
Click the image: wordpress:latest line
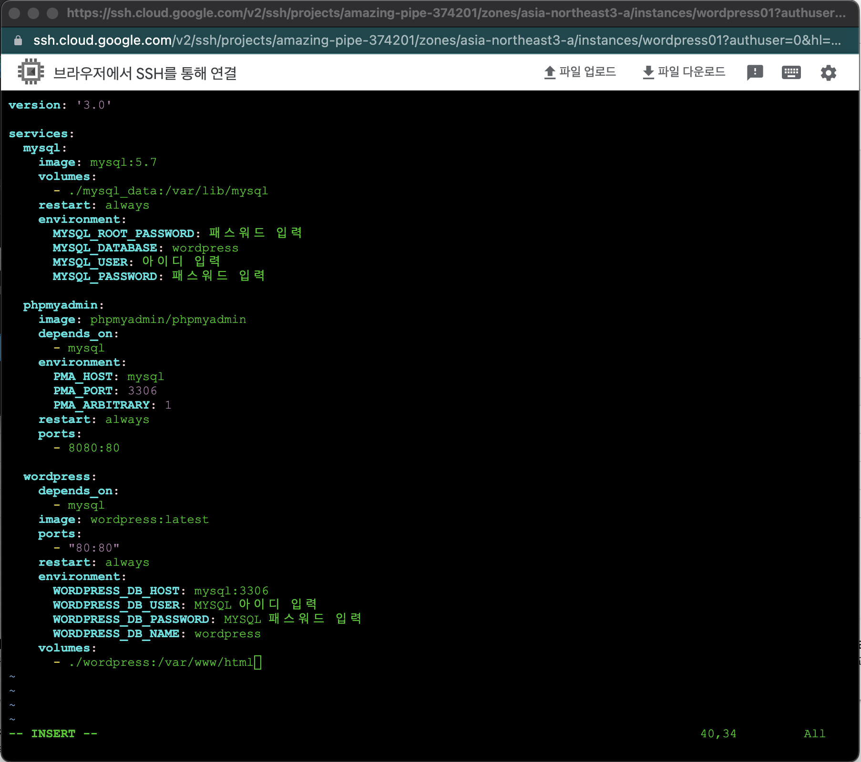pyautogui.click(x=123, y=520)
